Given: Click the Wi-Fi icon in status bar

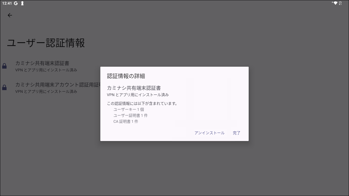Looking at the screenshot, I should [335, 3].
